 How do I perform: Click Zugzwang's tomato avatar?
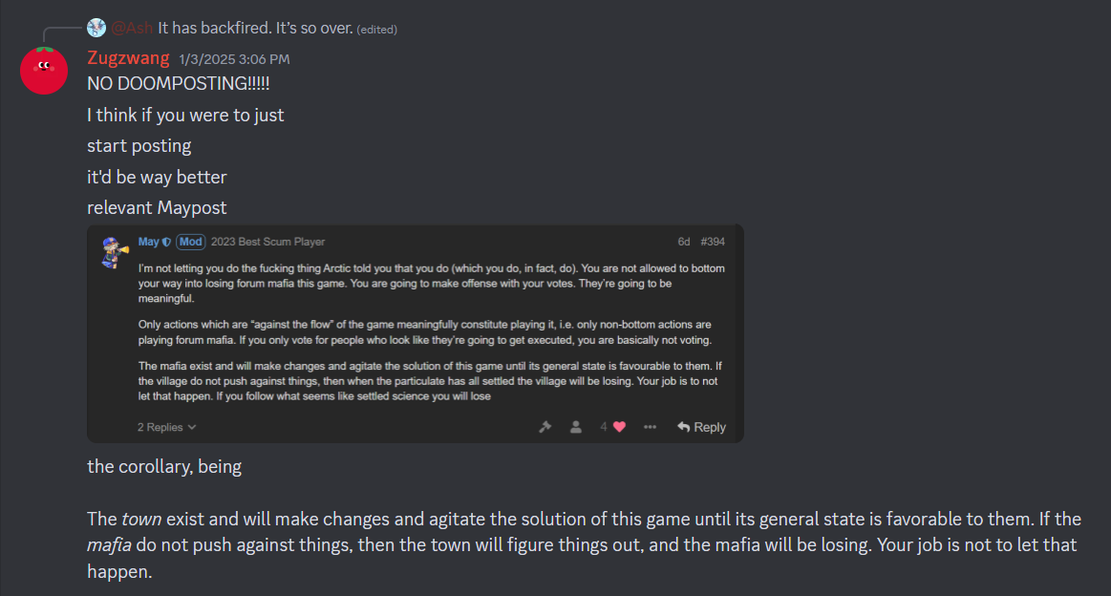click(x=44, y=70)
